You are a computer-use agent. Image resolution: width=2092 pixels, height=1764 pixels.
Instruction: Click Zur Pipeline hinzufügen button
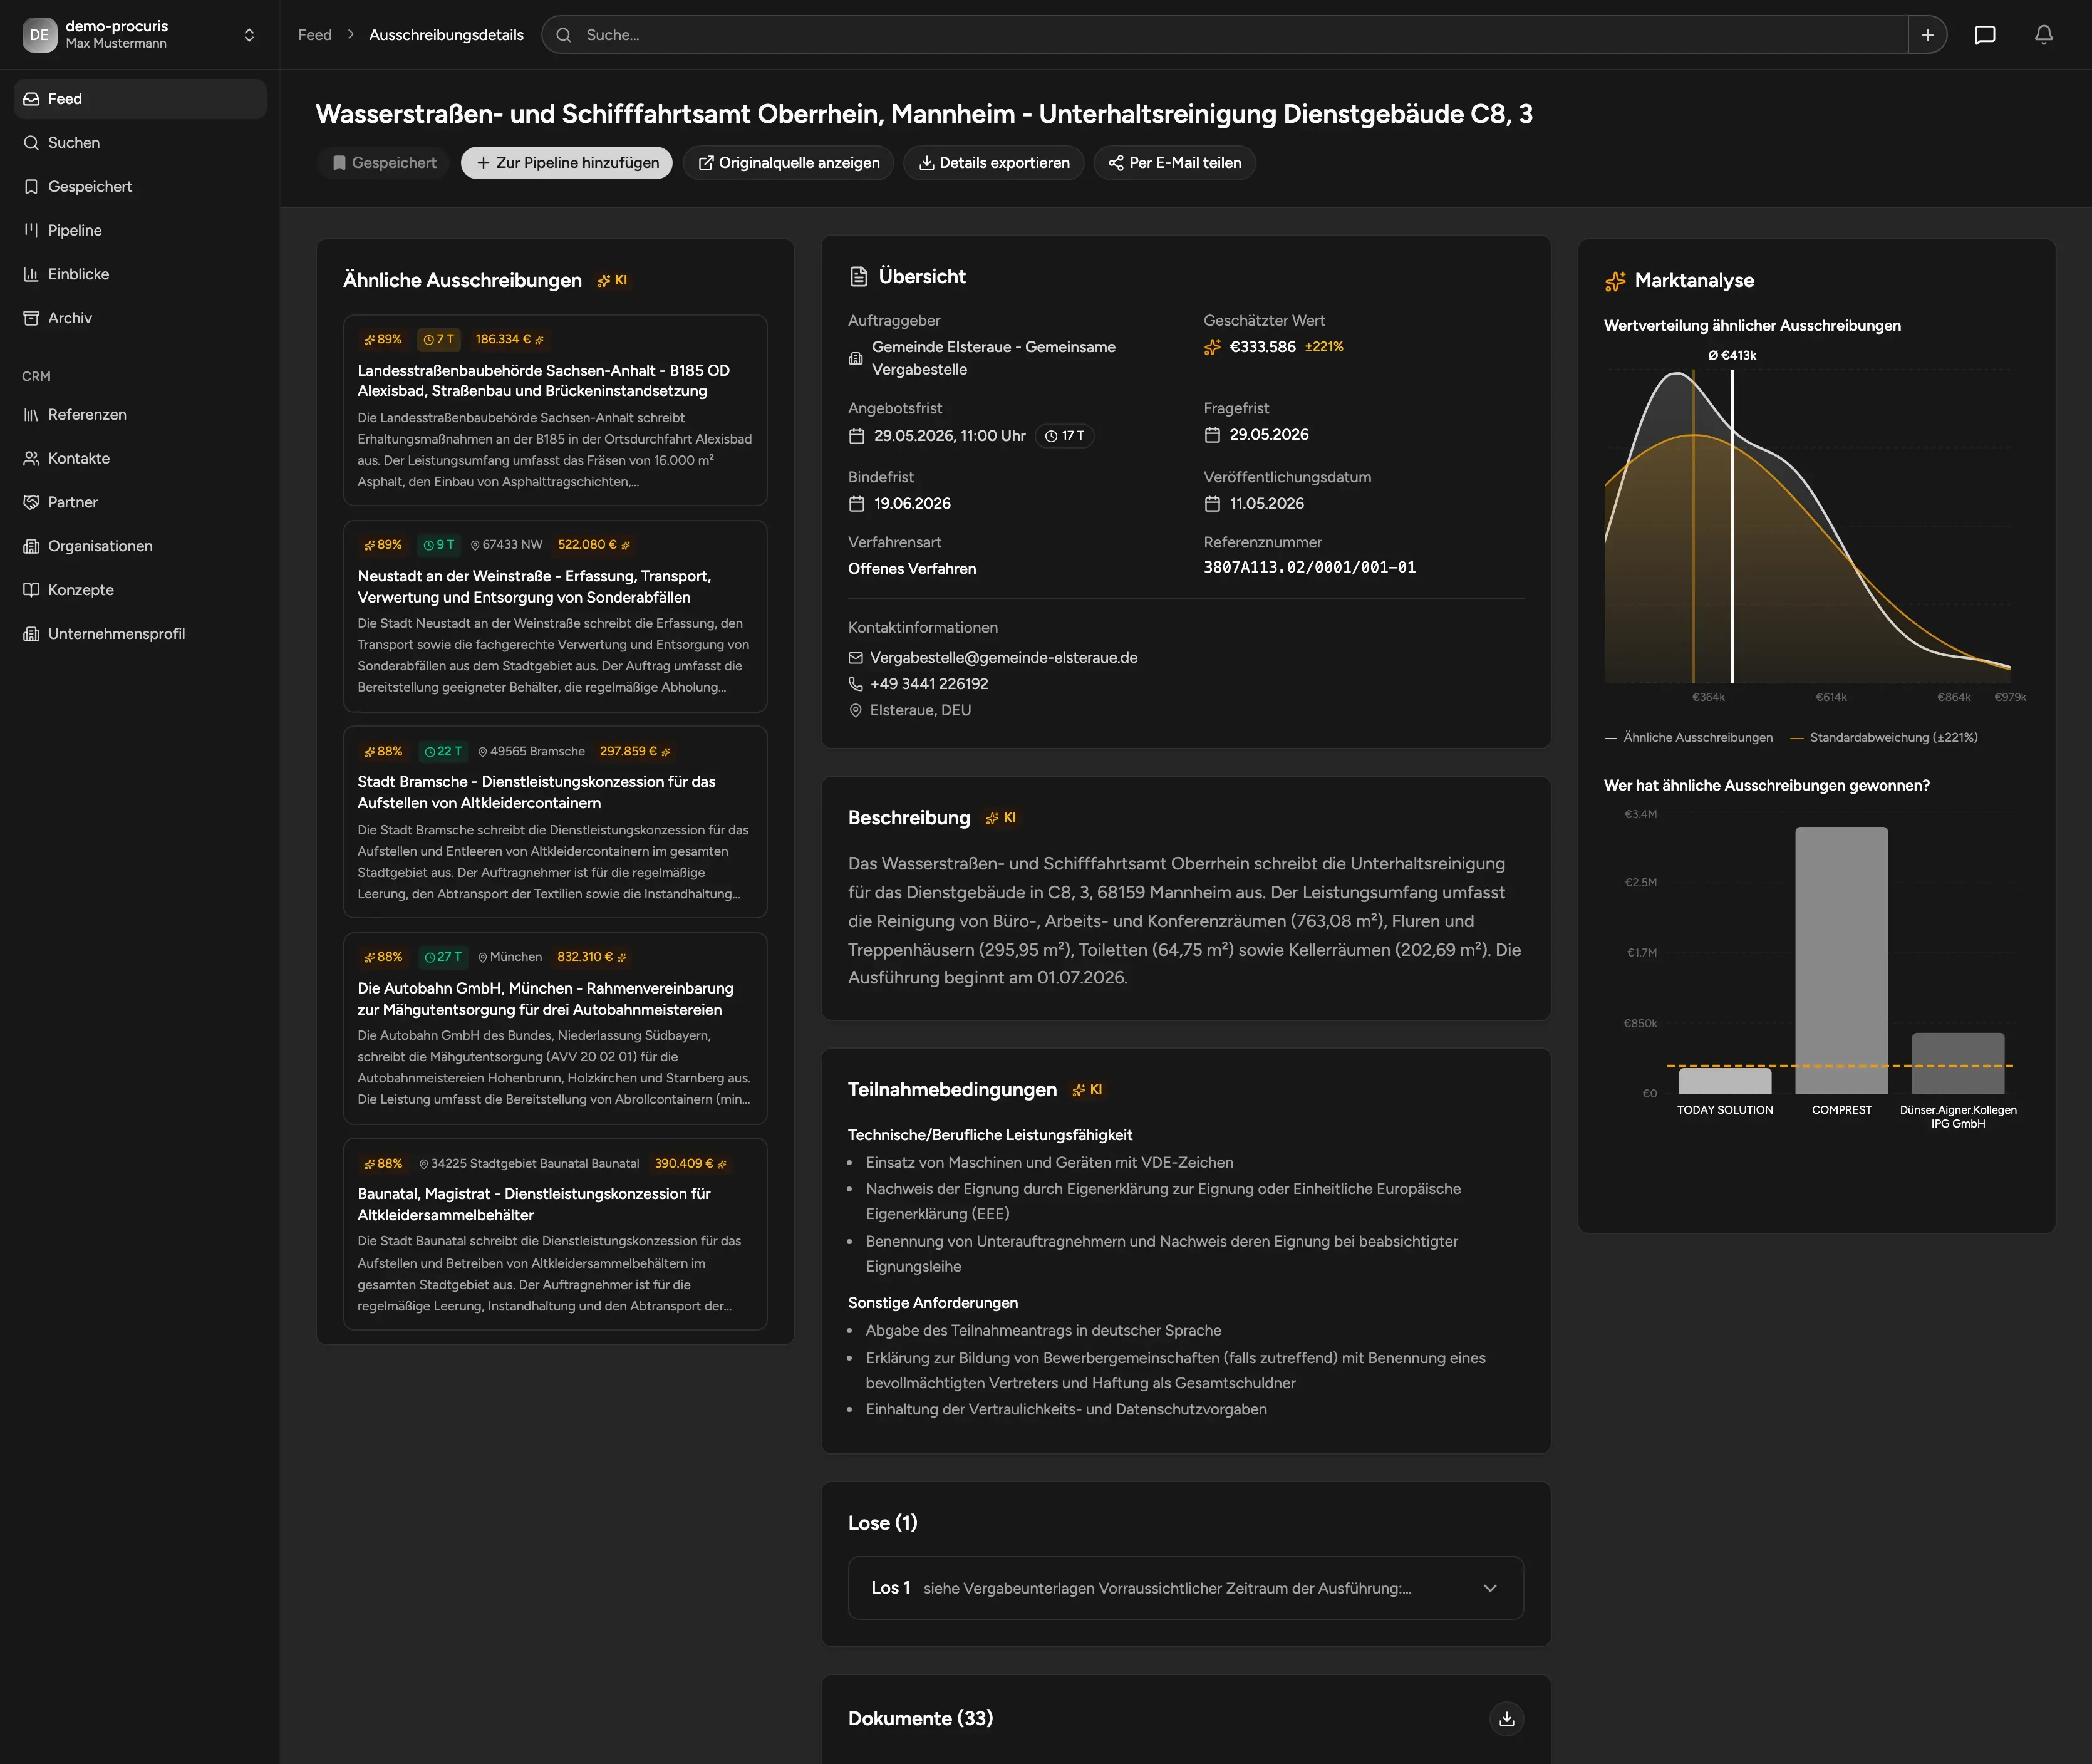pyautogui.click(x=567, y=163)
